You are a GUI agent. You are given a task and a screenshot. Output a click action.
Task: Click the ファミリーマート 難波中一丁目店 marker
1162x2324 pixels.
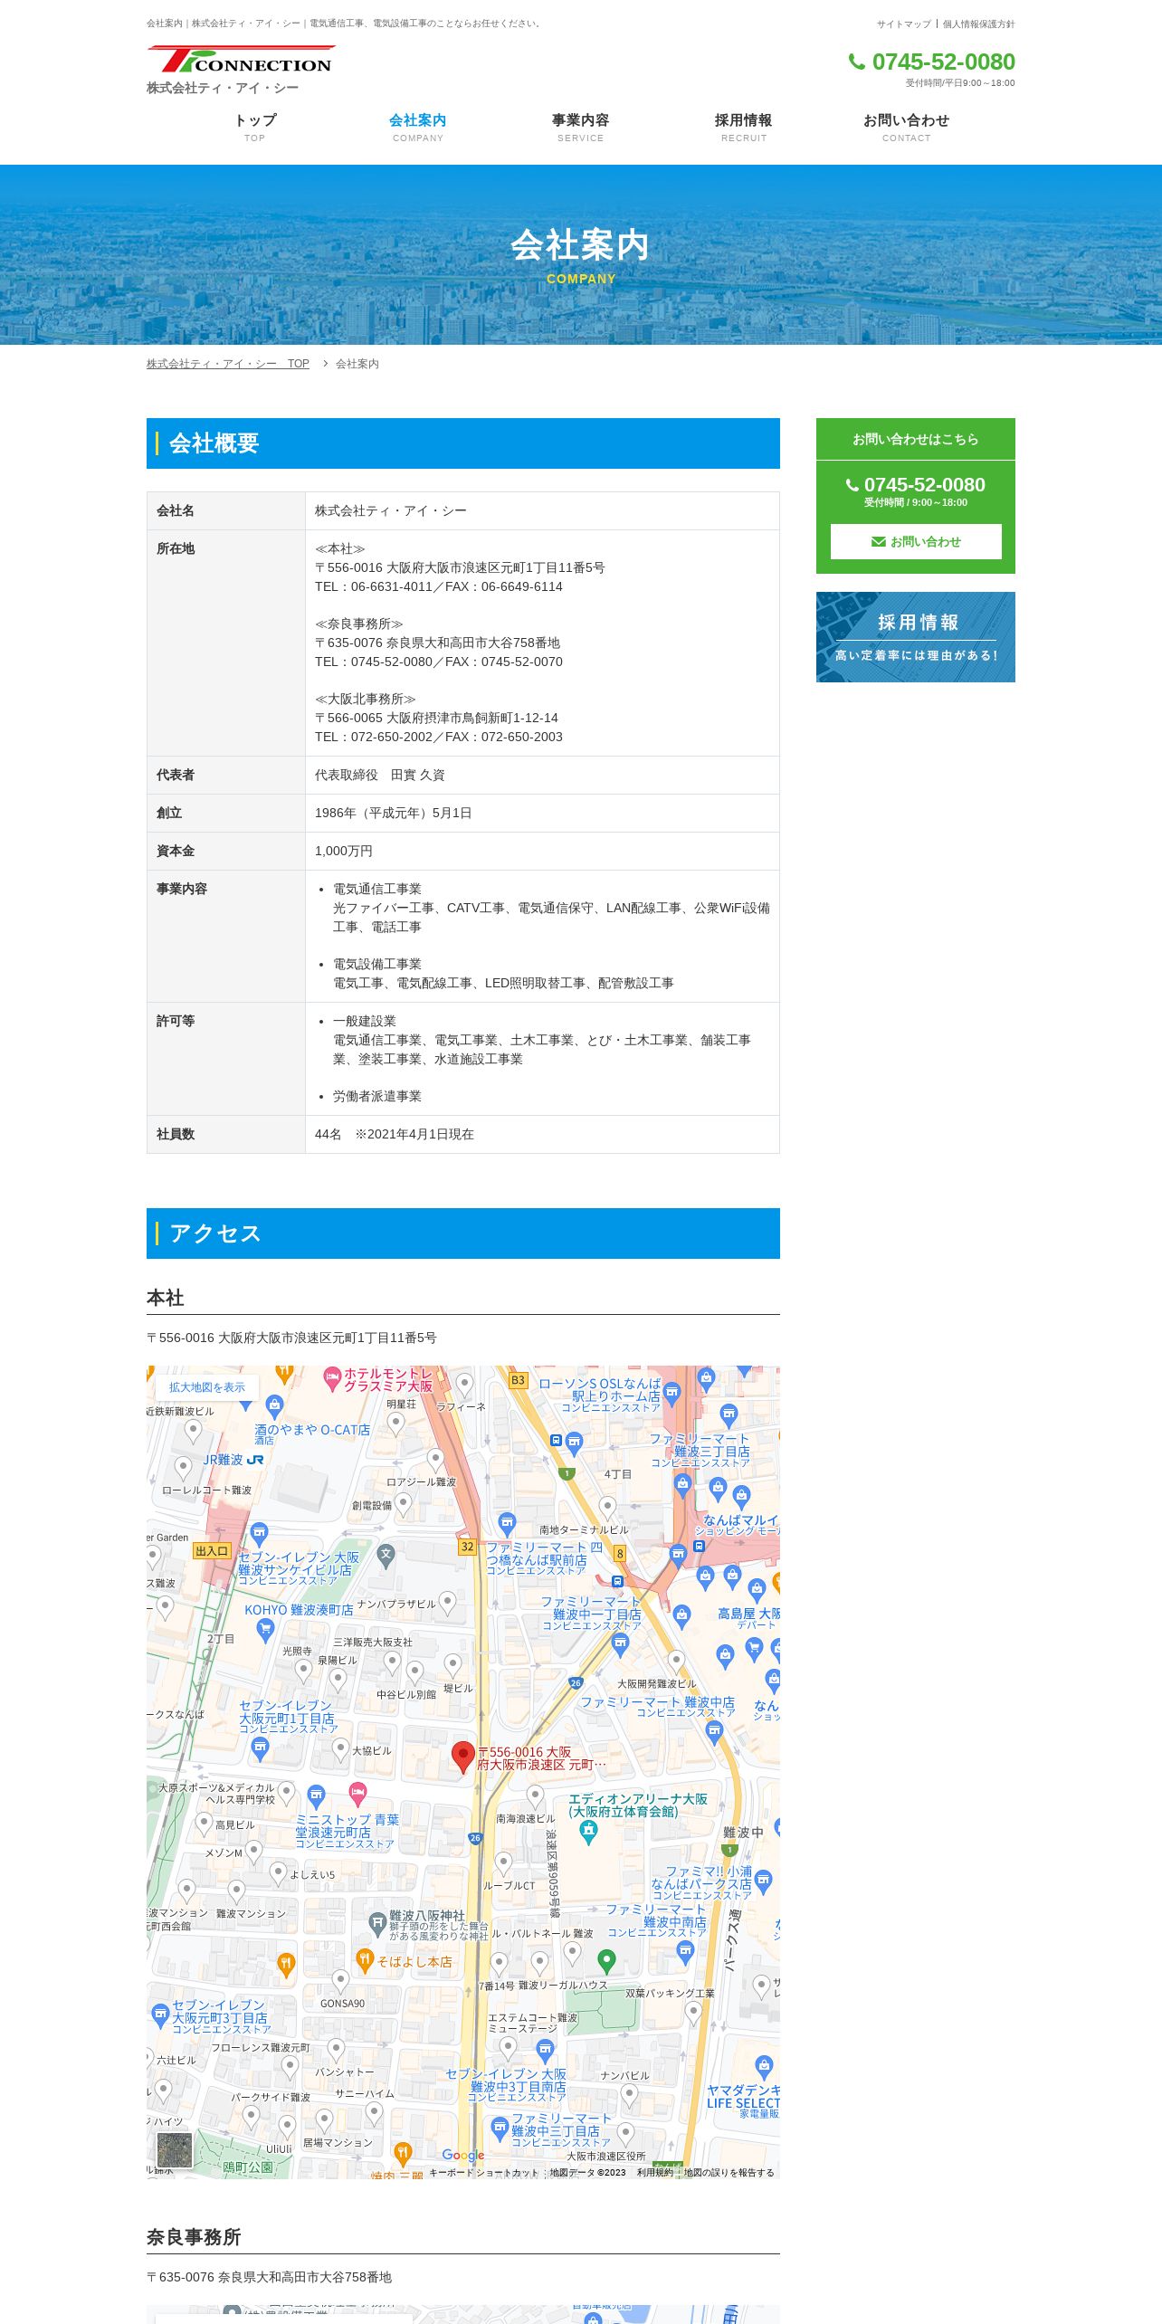pyautogui.click(x=620, y=1644)
